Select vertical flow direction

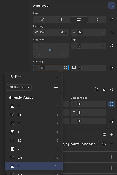tap(60, 20)
